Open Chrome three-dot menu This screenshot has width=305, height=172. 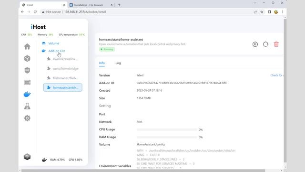click(282, 12)
